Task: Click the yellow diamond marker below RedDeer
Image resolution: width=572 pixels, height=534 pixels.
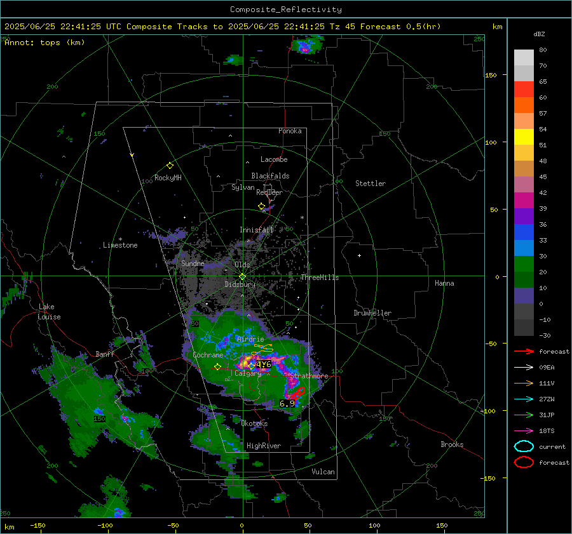Action: pos(261,206)
